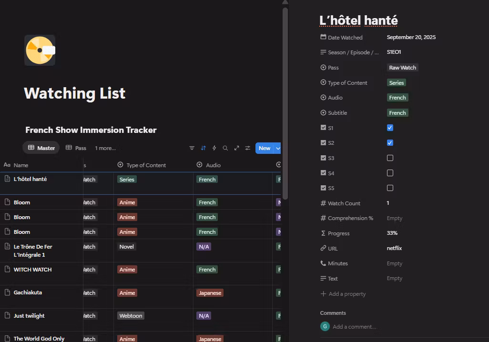Uncheck the S1 checkbox
This screenshot has height=342, width=489.
[390, 128]
